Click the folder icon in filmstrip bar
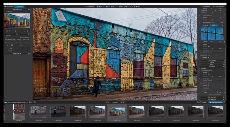The image size is (230, 127). pos(5,102)
